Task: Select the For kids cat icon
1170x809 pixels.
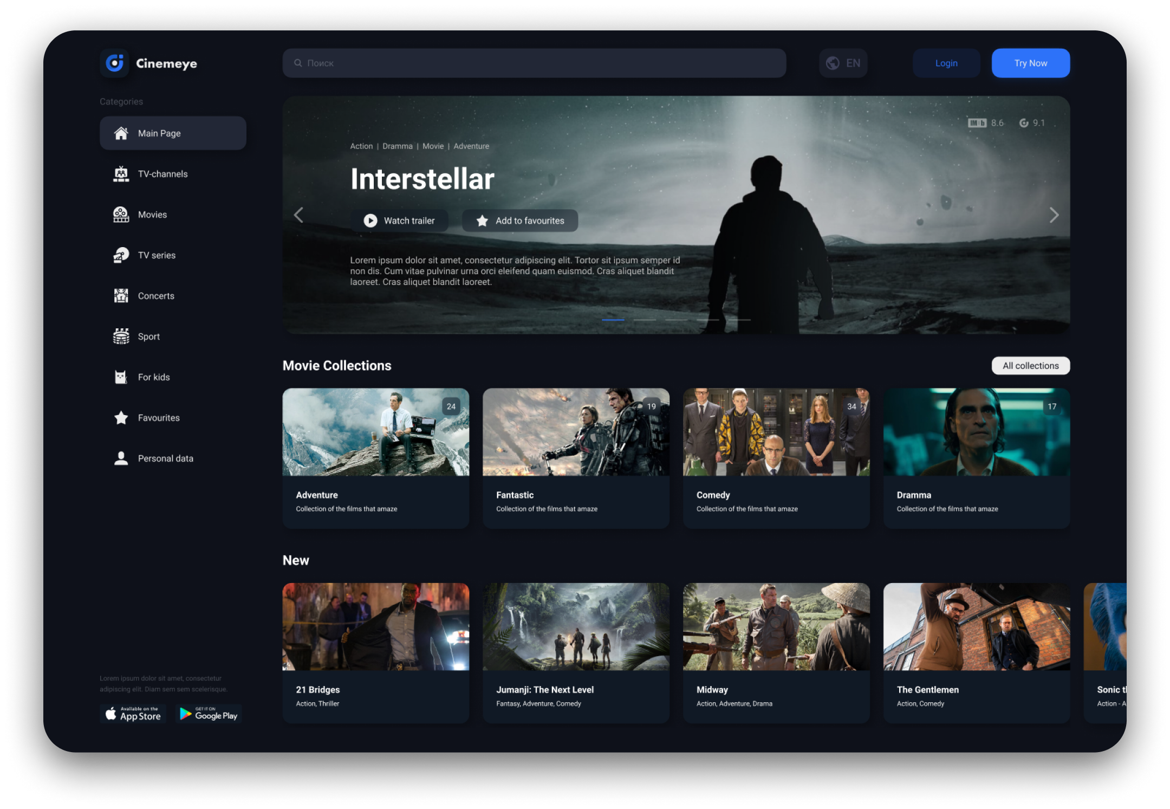Action: pyautogui.click(x=121, y=377)
